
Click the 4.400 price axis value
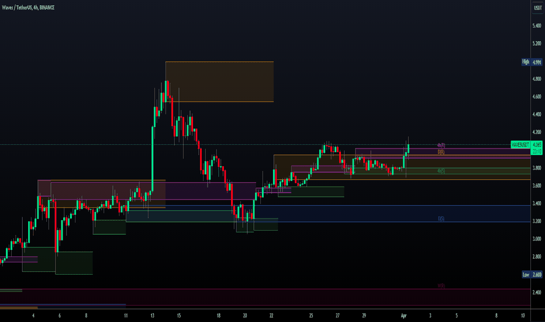click(537, 115)
